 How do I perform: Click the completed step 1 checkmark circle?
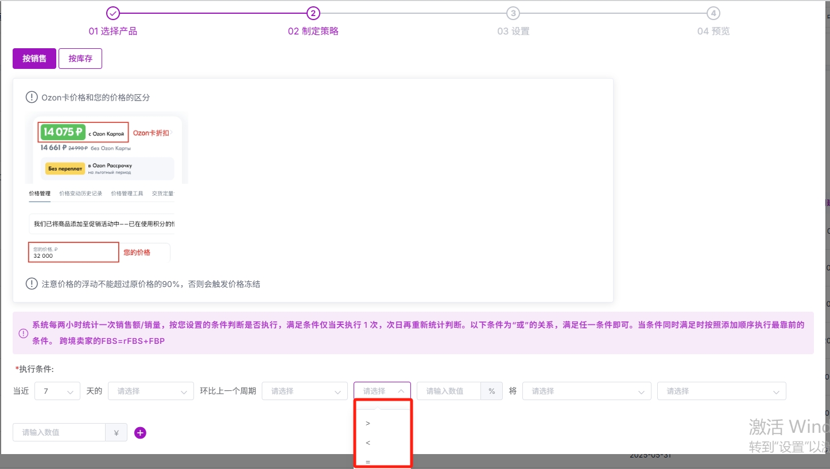(x=113, y=13)
